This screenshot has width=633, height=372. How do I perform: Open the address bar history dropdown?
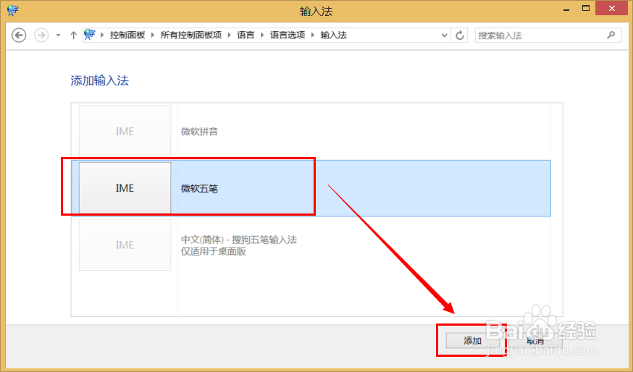click(445, 35)
